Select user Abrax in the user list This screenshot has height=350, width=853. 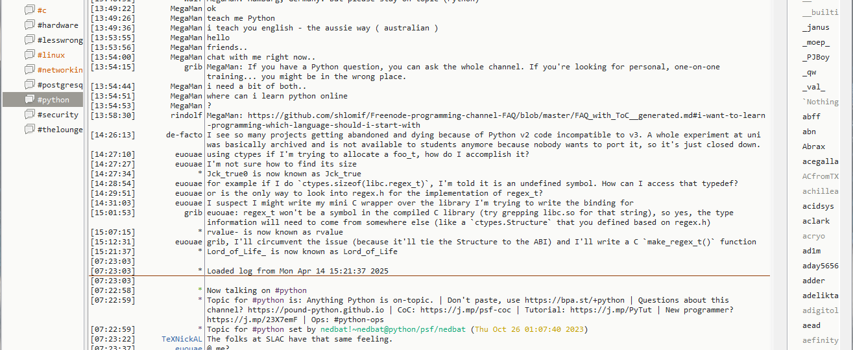pos(813,146)
